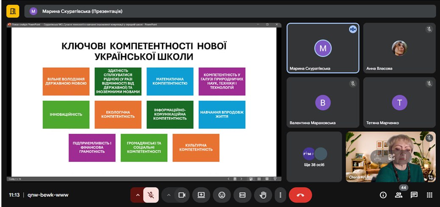This screenshot has height=207, width=440.
Task: Click Olena's video feed thumbnail
Action: click(390, 157)
